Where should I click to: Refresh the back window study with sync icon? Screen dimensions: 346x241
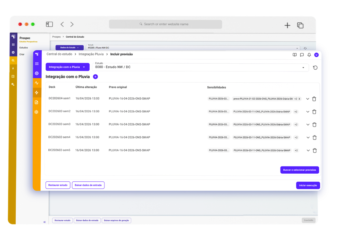click(x=305, y=48)
